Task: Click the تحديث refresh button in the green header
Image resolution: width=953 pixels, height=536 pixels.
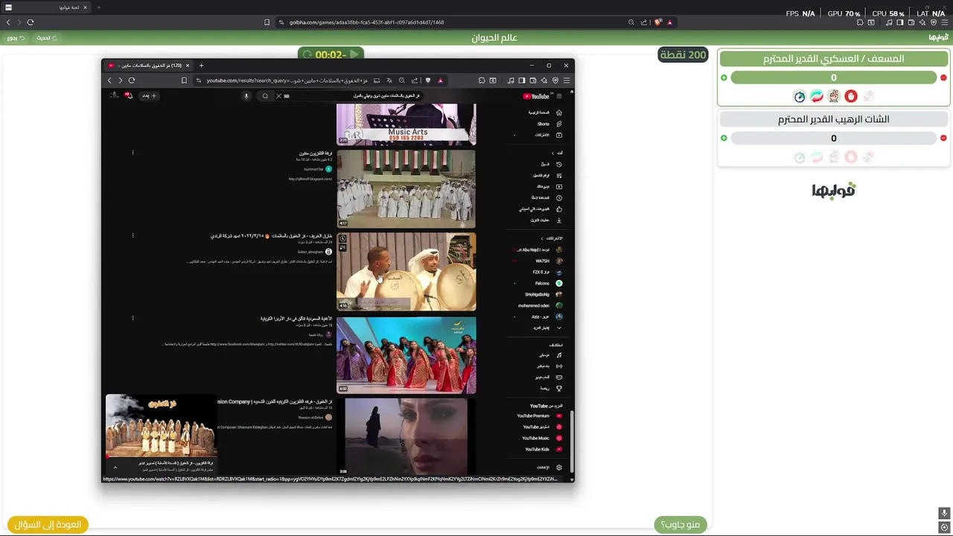Action: point(47,38)
